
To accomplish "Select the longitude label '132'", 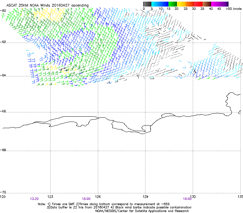I will (193, 197).
